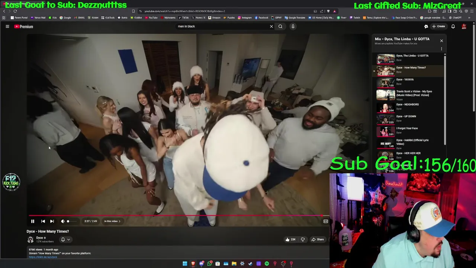This screenshot has height=268, width=476.
Task: Start voice search with microphone
Action: 293,26
